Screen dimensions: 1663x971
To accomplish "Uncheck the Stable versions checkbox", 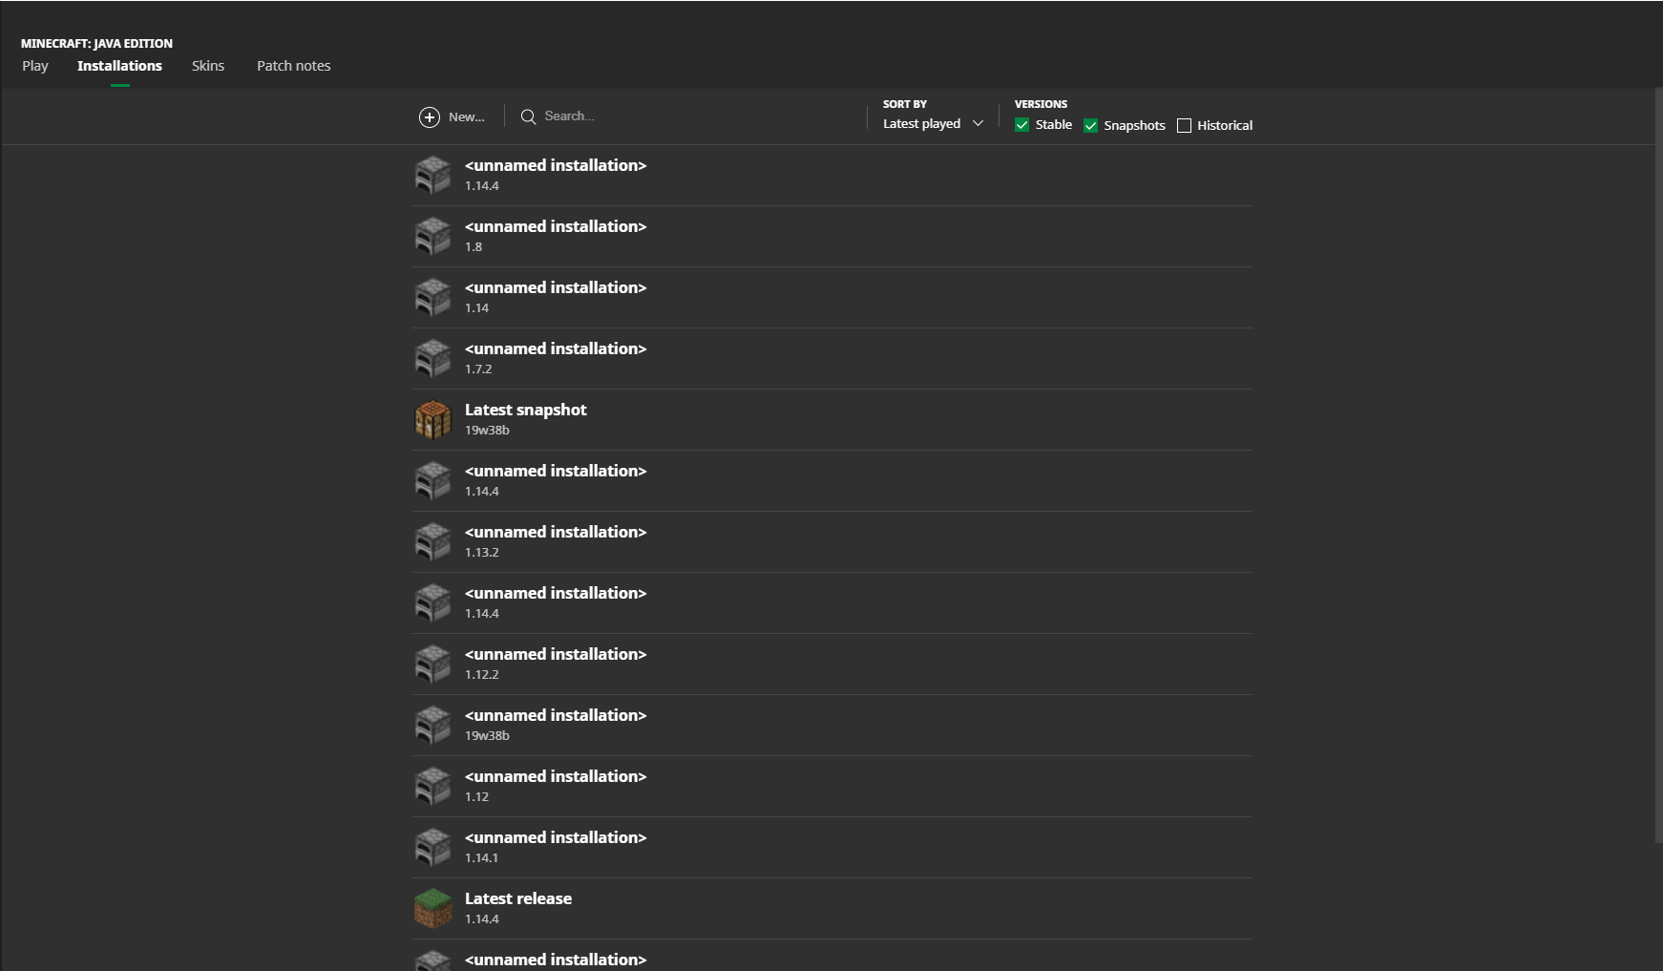I will 1021,125.
